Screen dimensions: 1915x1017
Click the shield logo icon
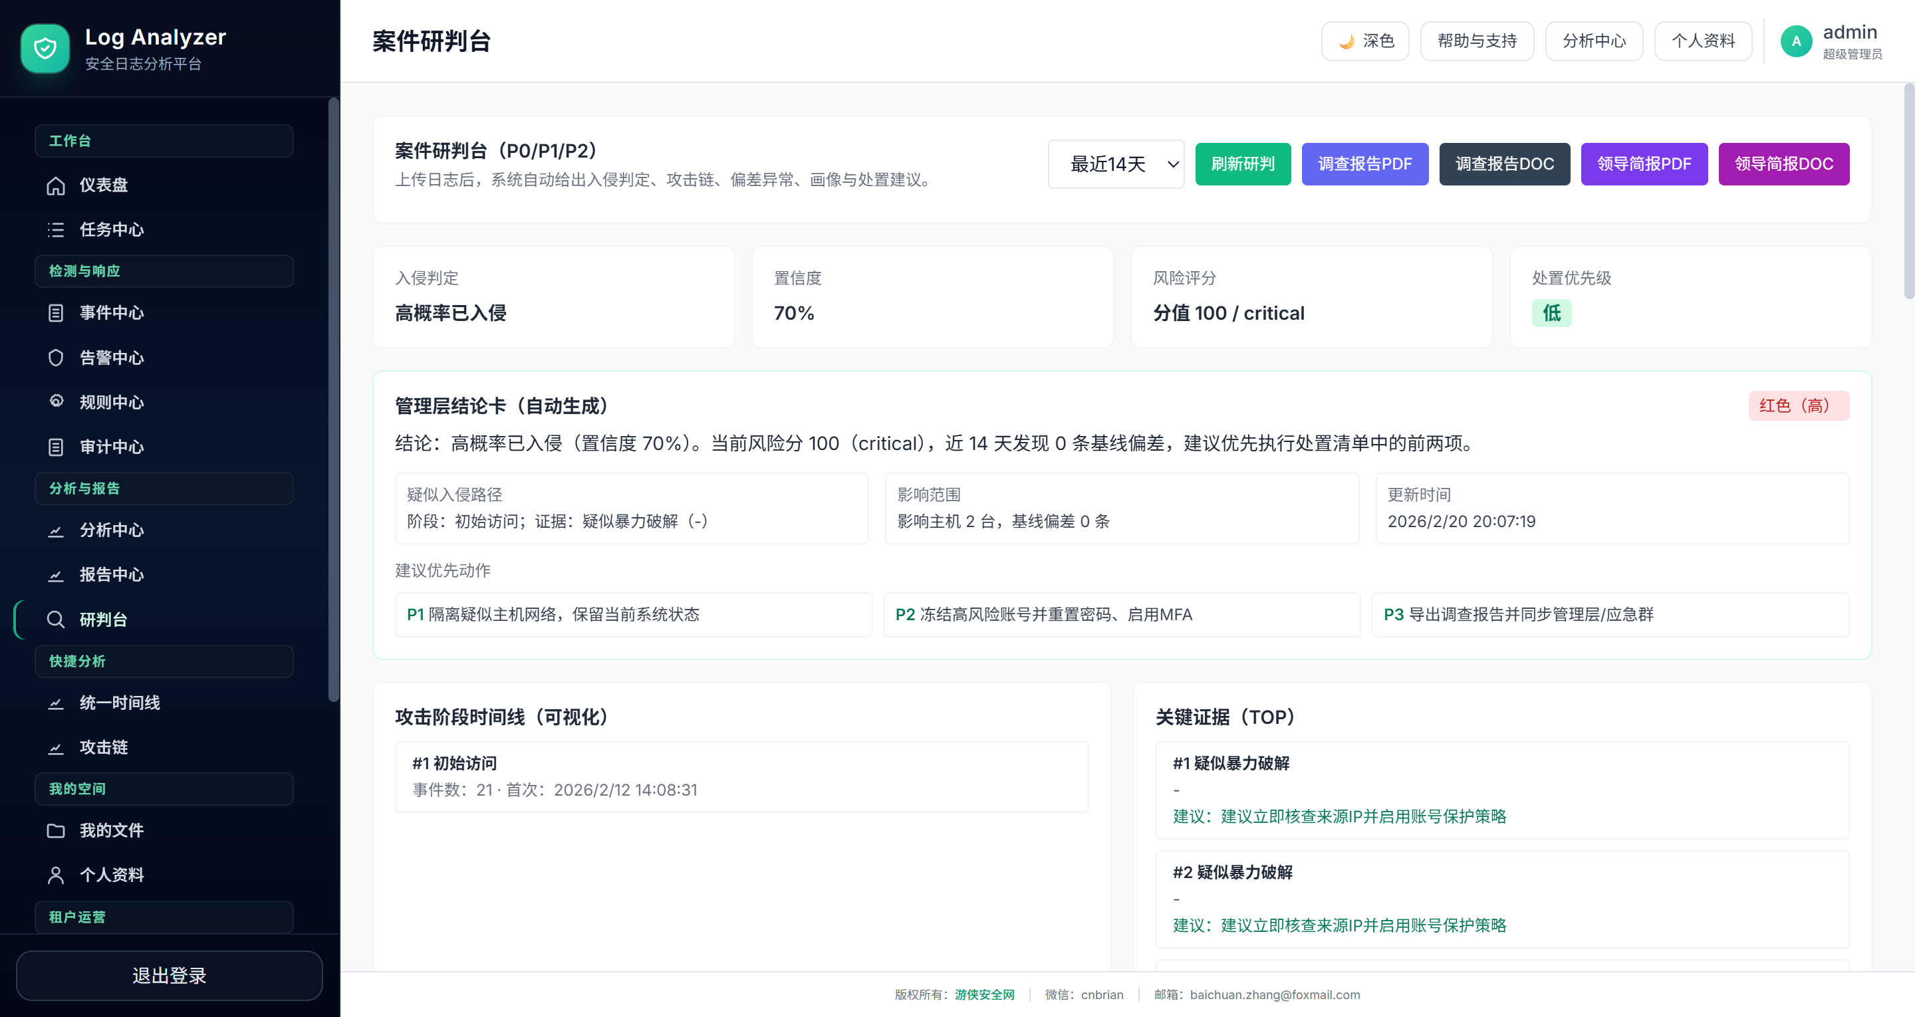[x=45, y=49]
